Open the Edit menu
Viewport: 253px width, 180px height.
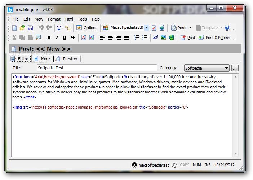click(x=27, y=19)
